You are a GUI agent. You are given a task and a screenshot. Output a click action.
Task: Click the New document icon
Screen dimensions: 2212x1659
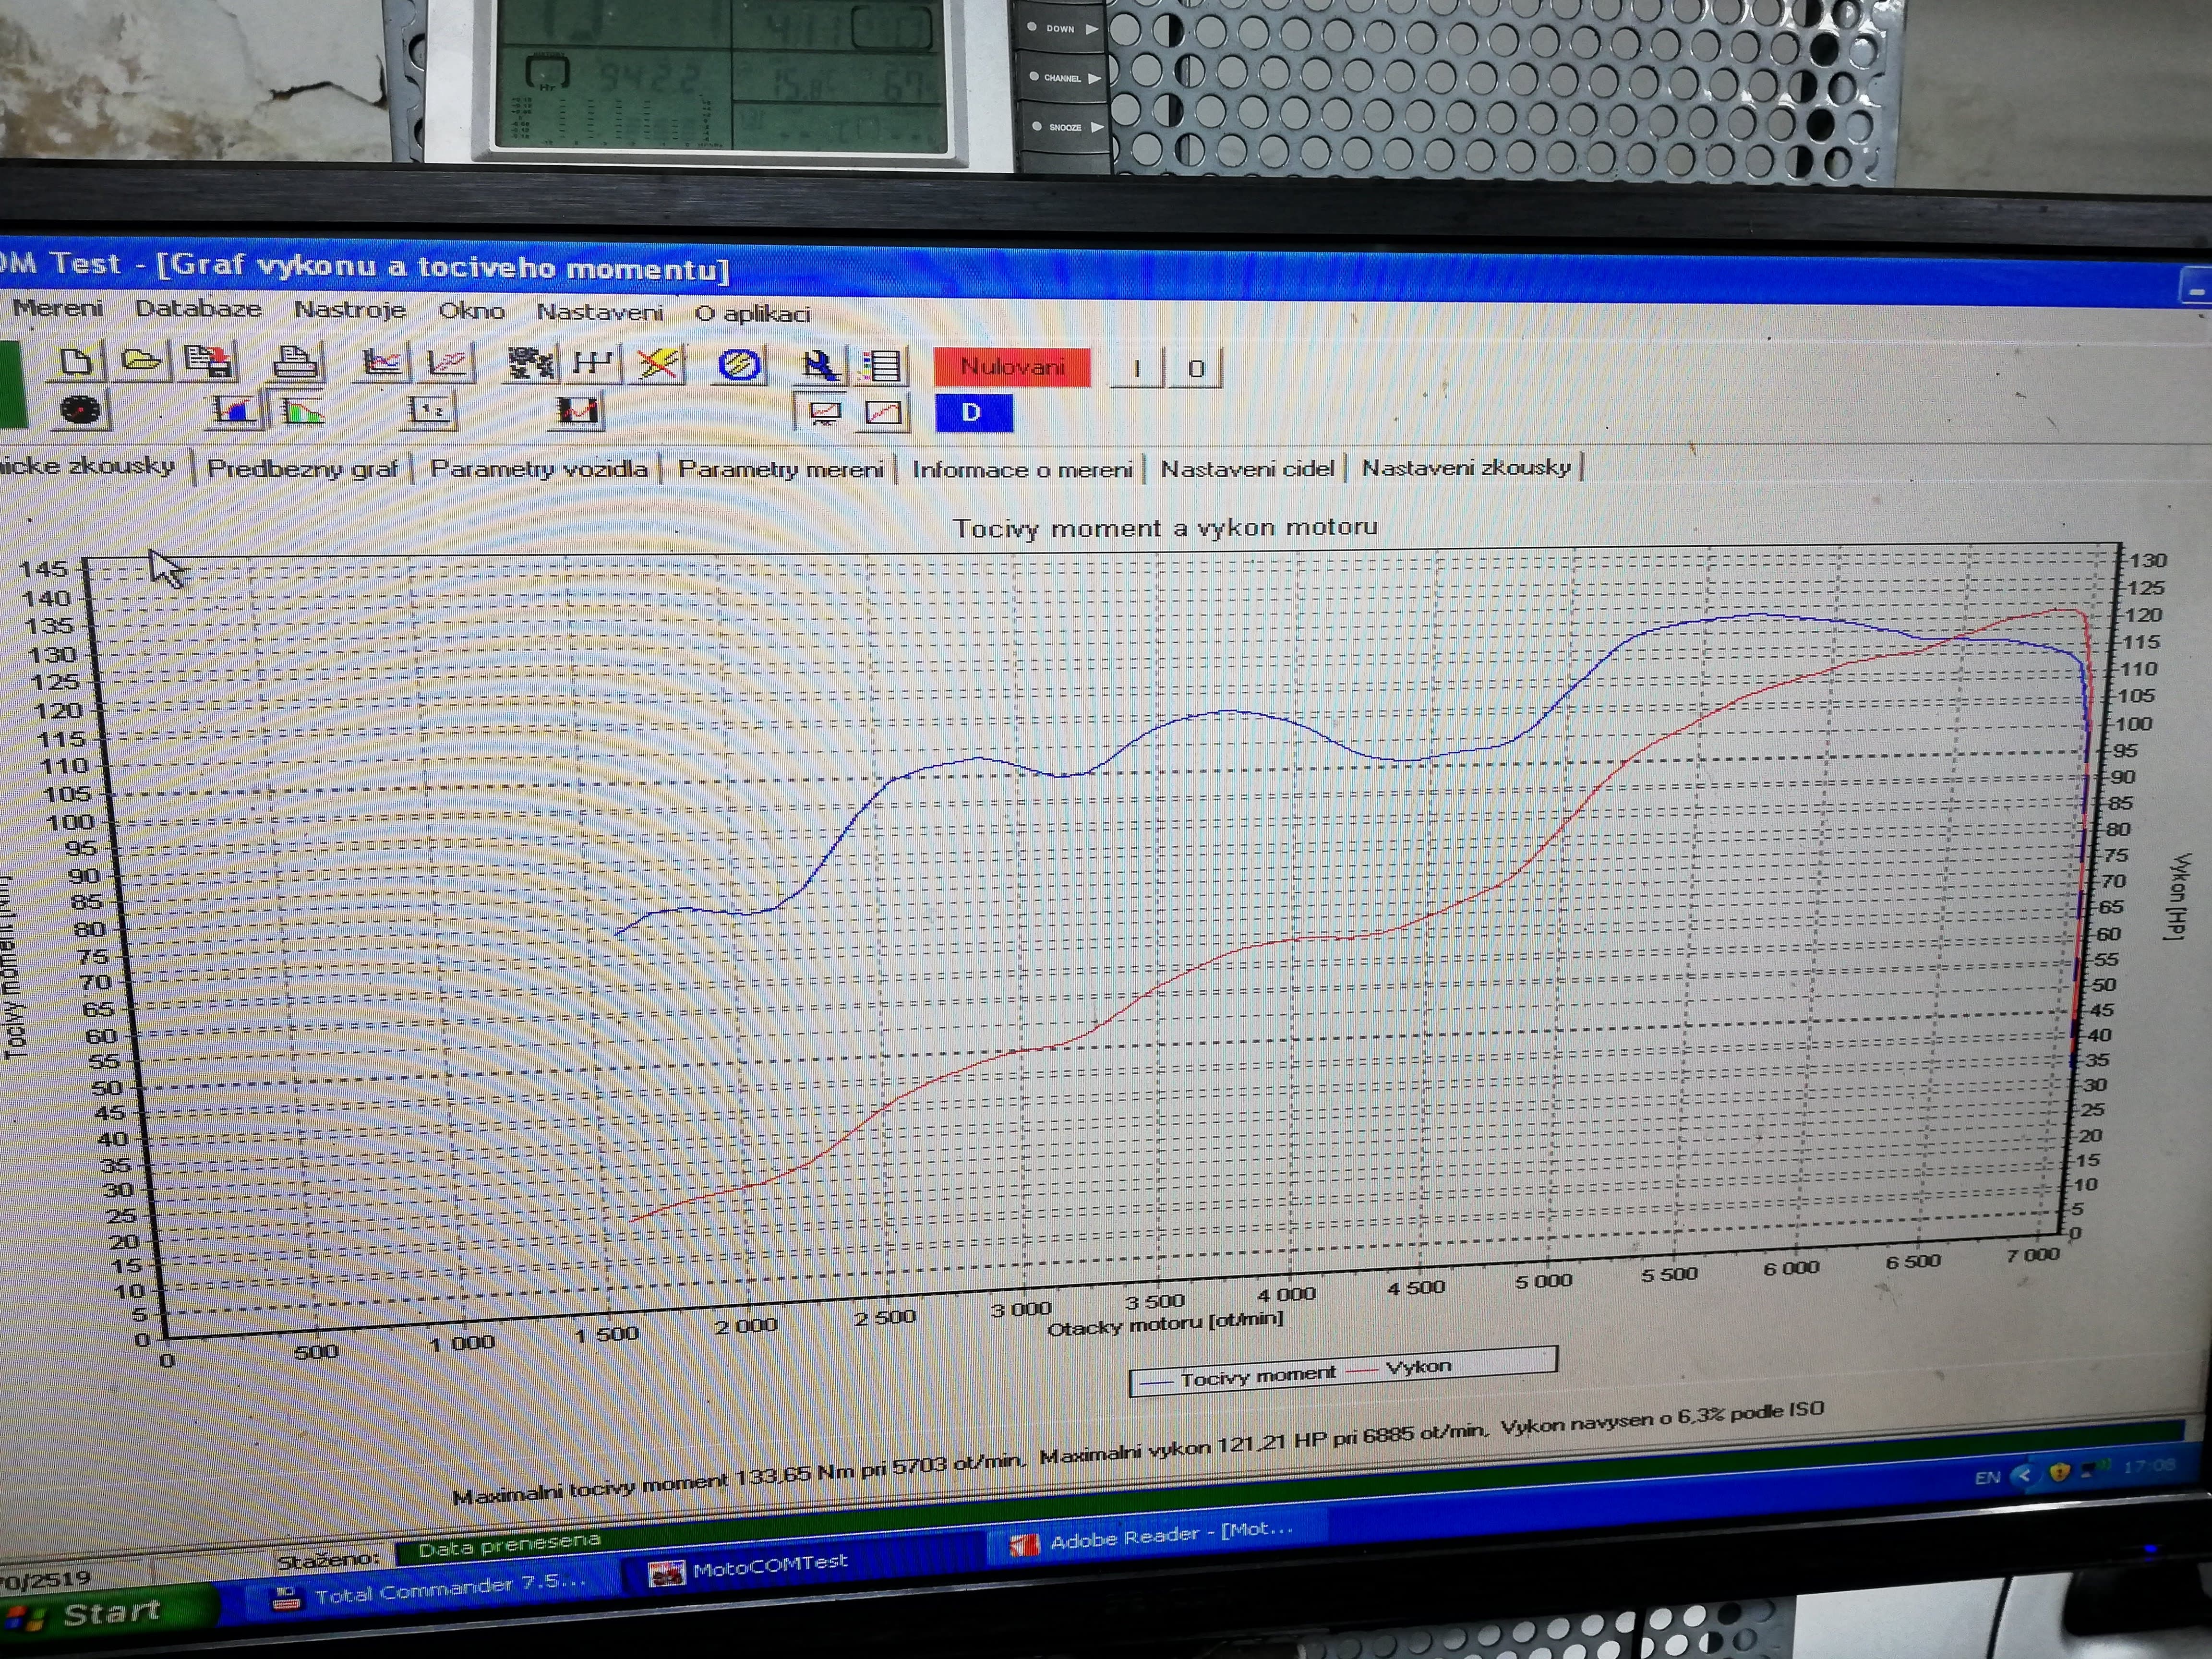77,361
